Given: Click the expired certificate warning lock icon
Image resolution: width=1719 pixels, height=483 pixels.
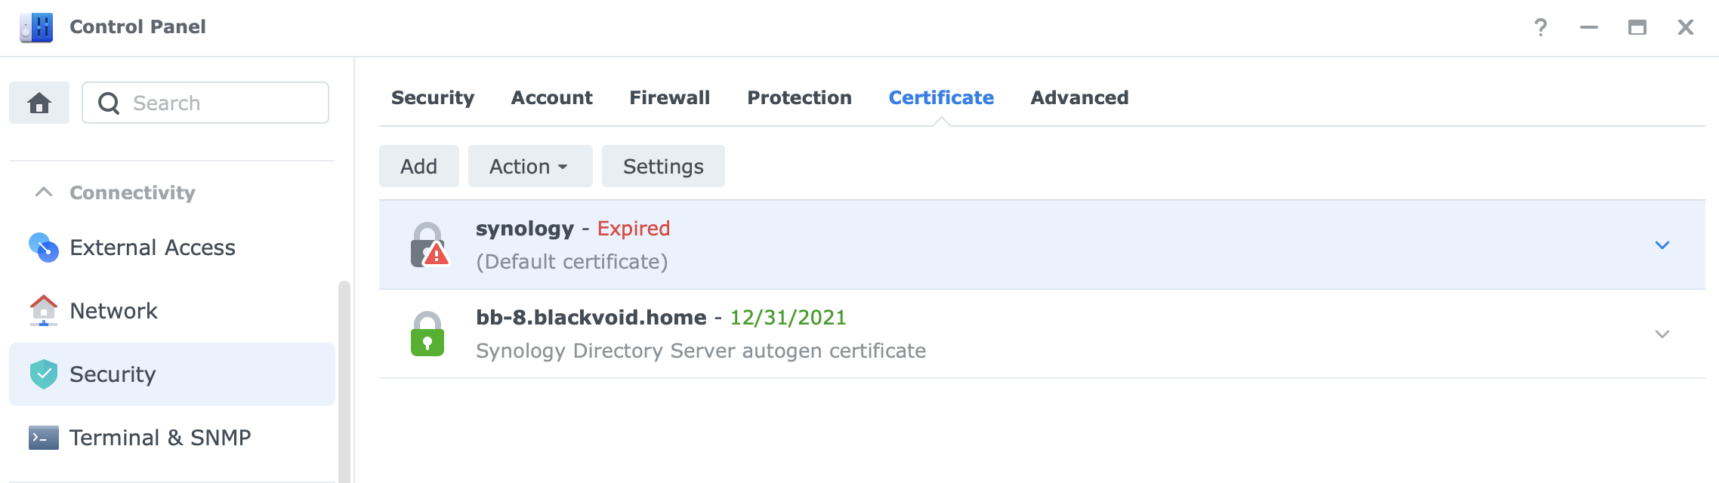Looking at the screenshot, I should pos(429,245).
